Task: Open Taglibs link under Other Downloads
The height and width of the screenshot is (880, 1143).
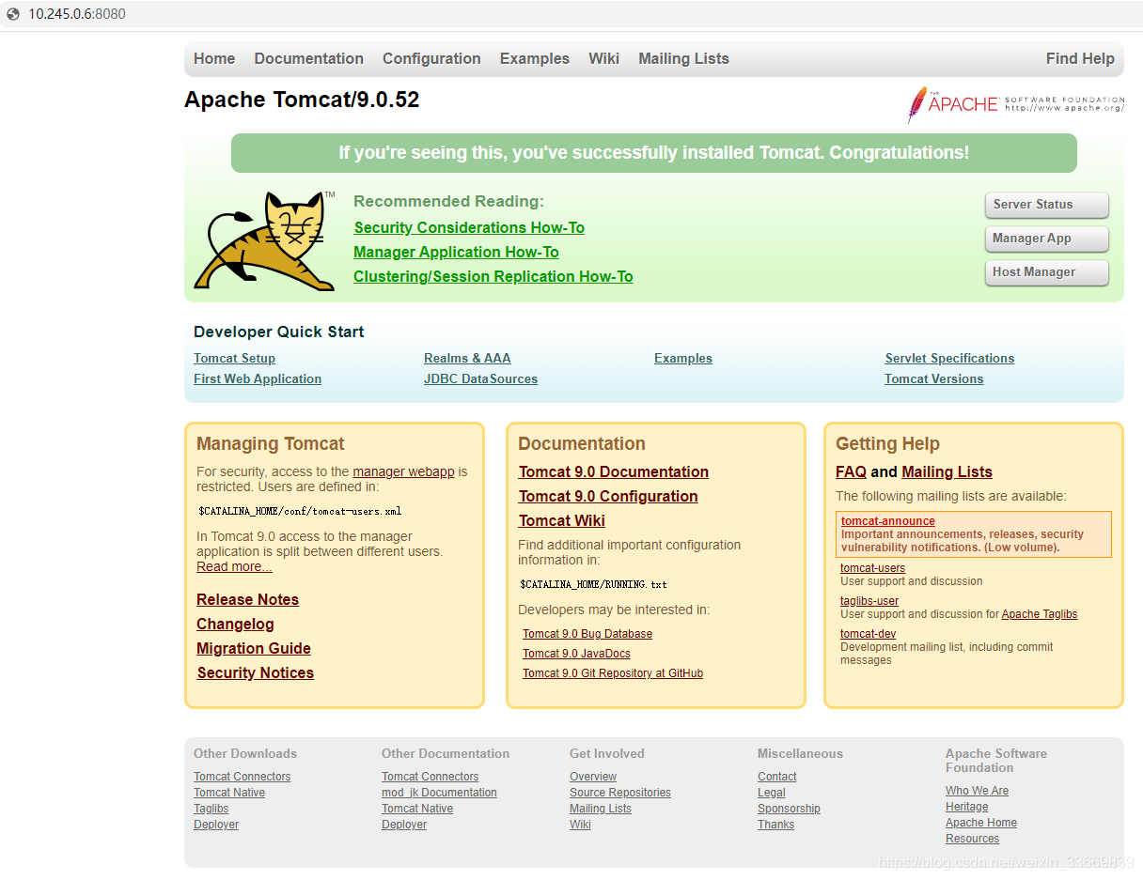Action: pyautogui.click(x=211, y=809)
